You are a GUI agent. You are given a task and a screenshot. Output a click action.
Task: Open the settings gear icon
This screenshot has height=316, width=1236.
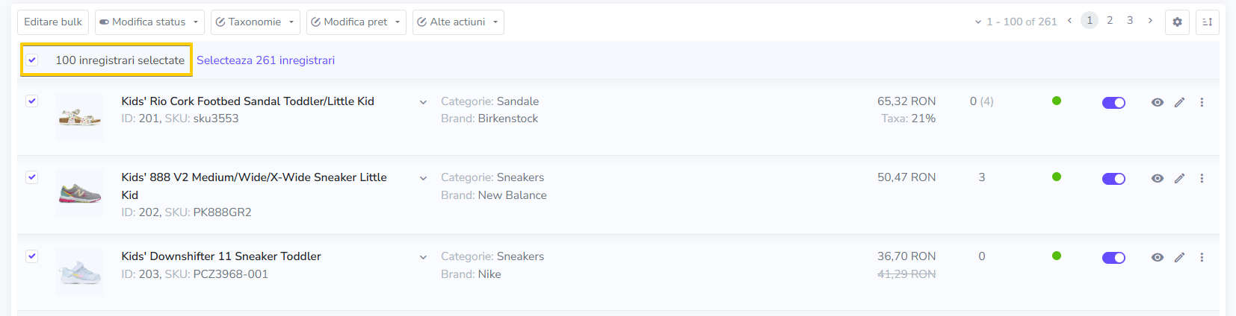[x=1177, y=22]
